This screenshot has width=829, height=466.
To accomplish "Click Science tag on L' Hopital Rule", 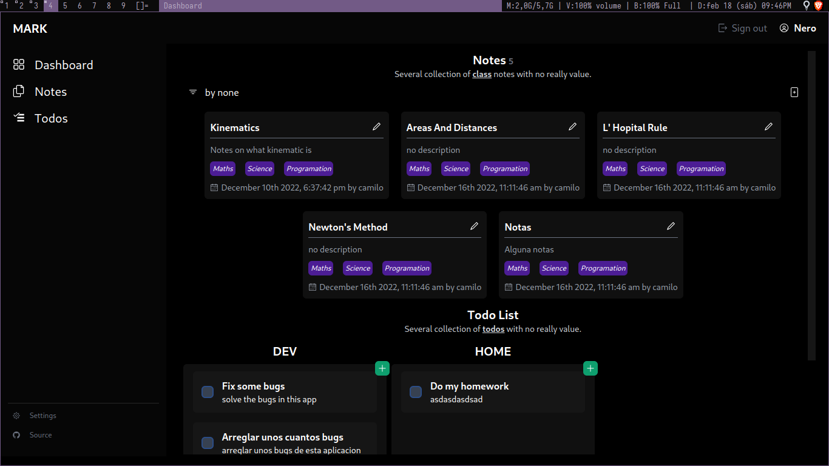I will point(652,169).
